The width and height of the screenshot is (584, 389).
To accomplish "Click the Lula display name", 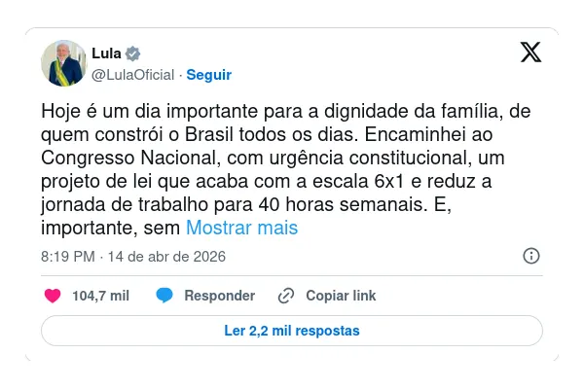I will click(x=106, y=53).
